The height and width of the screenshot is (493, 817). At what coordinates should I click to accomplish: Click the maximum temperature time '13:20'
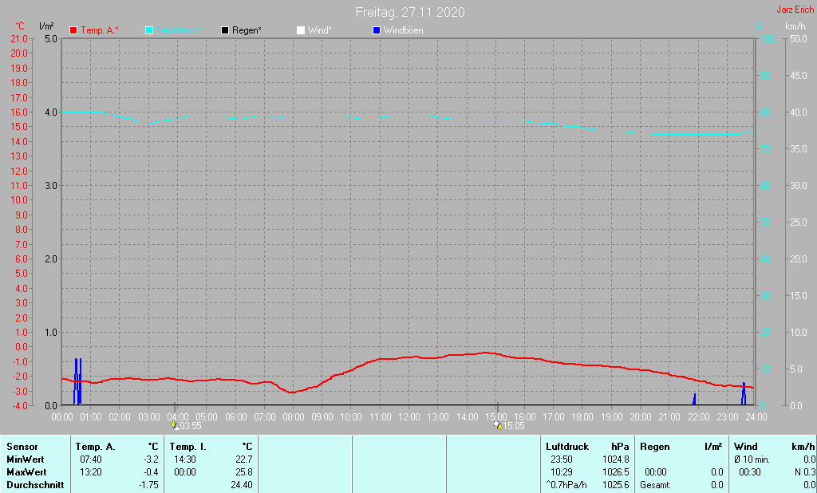click(x=91, y=472)
